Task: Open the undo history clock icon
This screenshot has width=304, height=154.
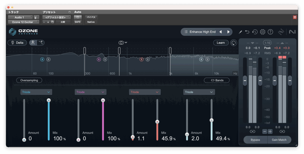Action: (255, 32)
